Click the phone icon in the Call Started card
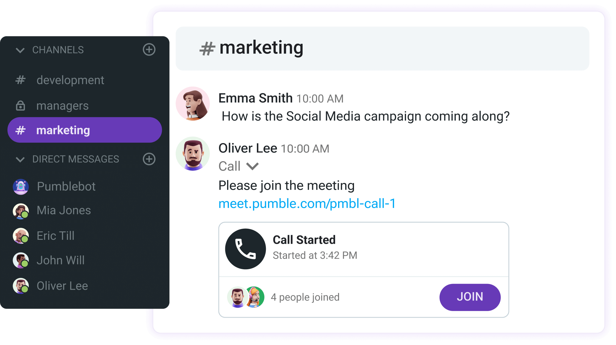This screenshot has height=345, width=616. click(245, 249)
